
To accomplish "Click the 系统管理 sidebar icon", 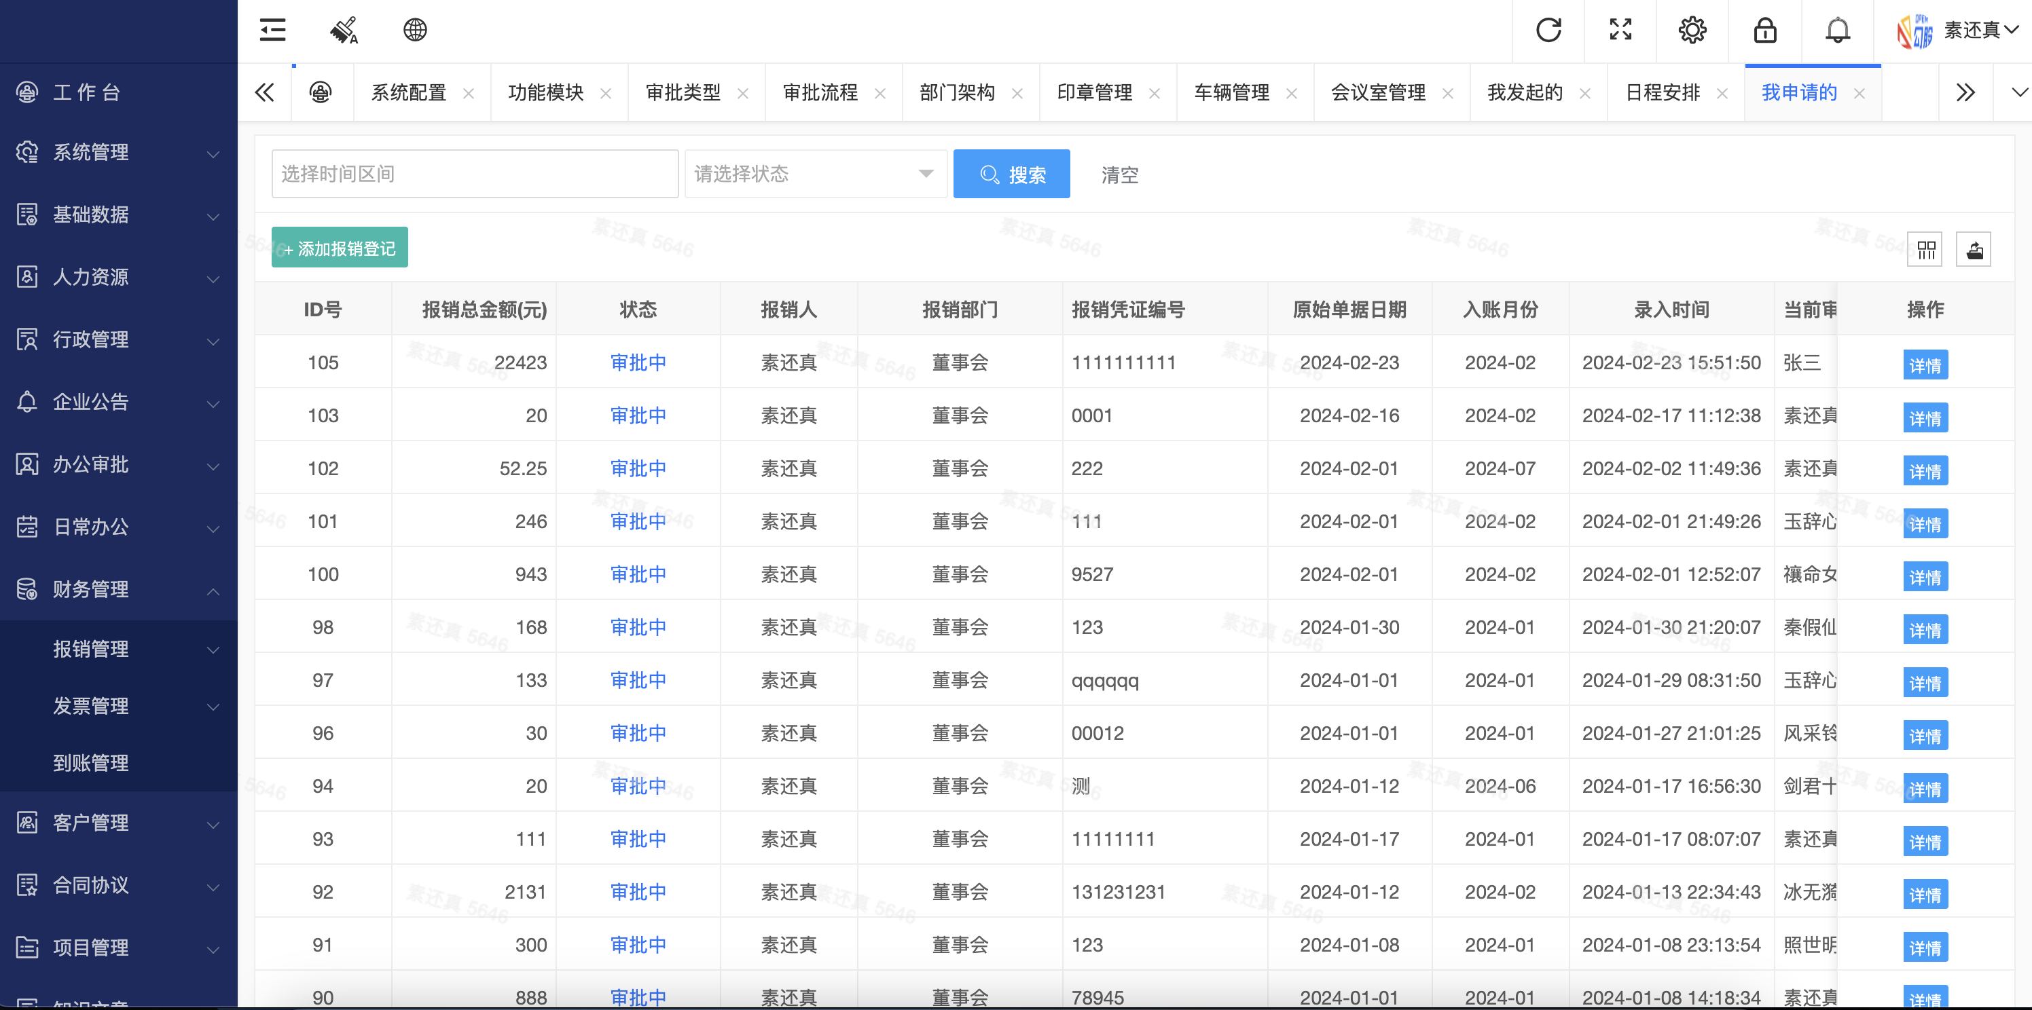I will [26, 152].
